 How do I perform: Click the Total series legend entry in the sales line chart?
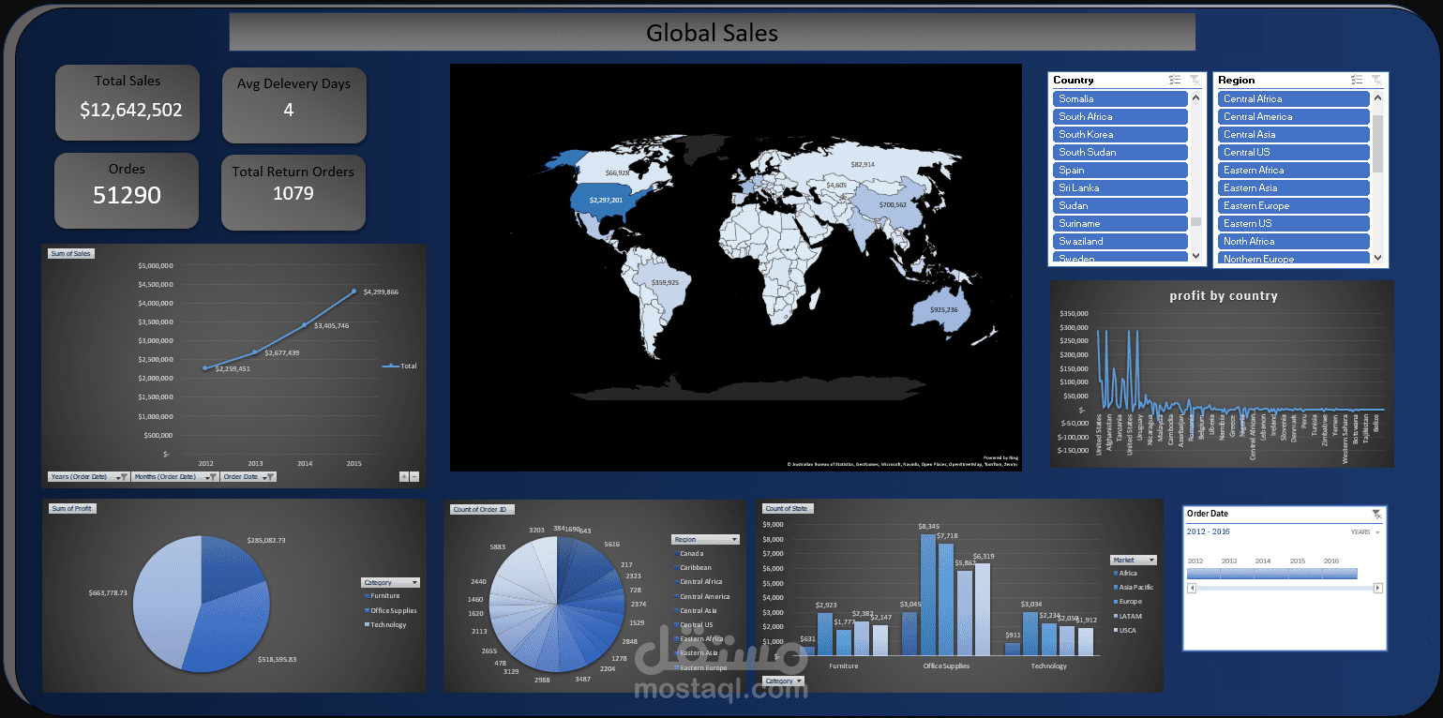[400, 366]
